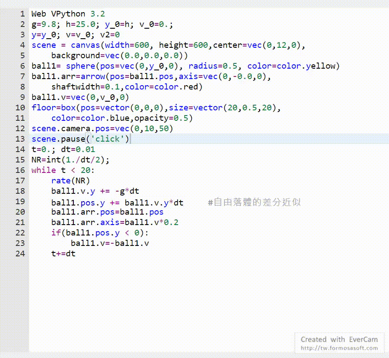Click the 'floor=box(pos=vector' line
Screen dimensions: 389x358
pyautogui.click(x=156, y=108)
